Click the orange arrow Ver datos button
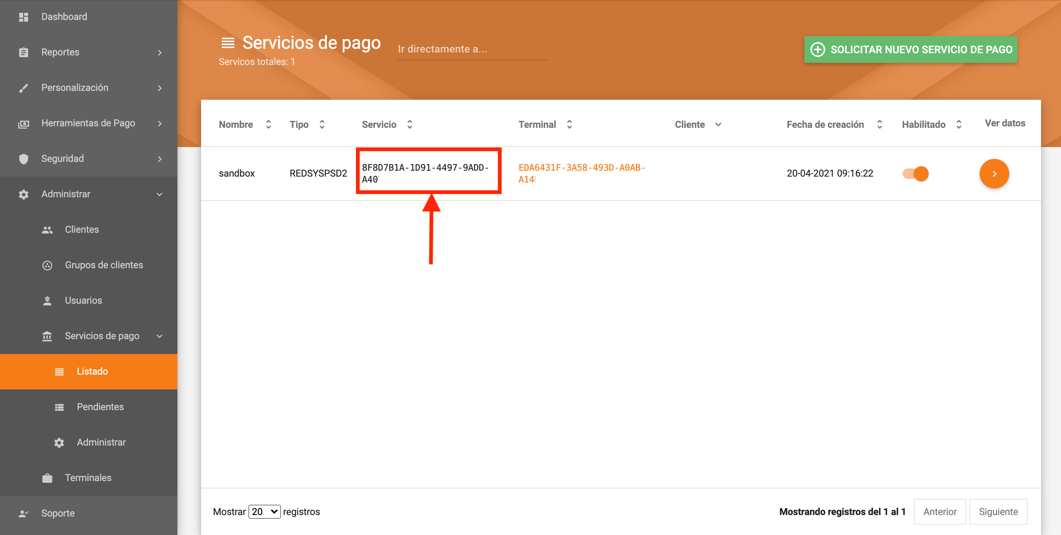The height and width of the screenshot is (535, 1061). 994,174
